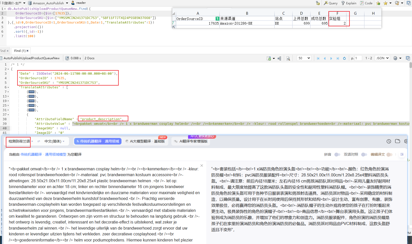Open the query Code generator

tap(366, 3)
